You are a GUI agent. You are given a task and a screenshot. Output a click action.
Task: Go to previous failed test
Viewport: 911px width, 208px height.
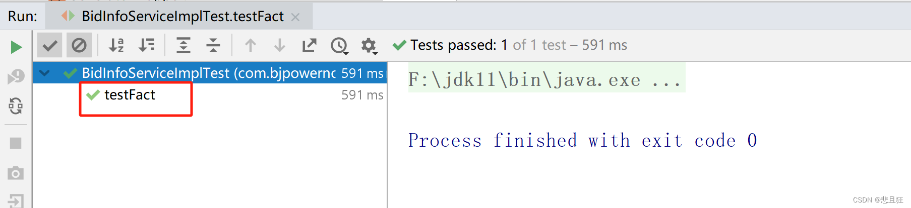tap(250, 45)
